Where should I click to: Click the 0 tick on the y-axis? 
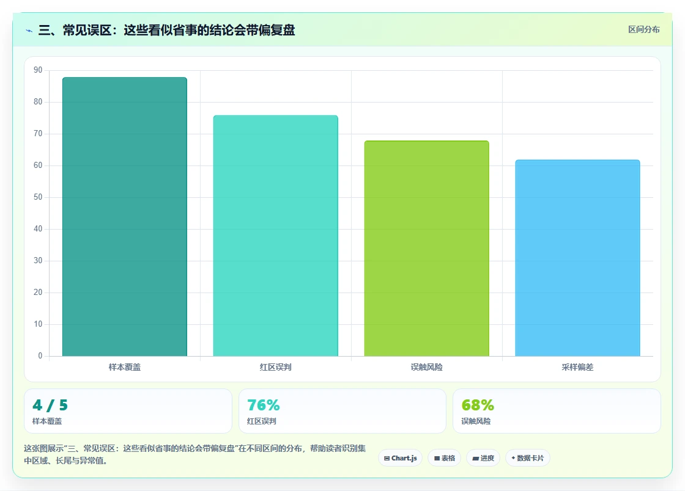coord(40,356)
